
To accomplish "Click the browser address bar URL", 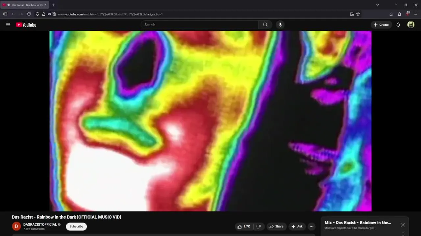I will (x=110, y=14).
